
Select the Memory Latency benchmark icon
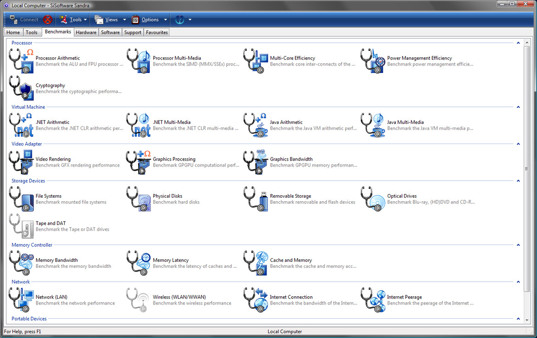[x=139, y=263]
